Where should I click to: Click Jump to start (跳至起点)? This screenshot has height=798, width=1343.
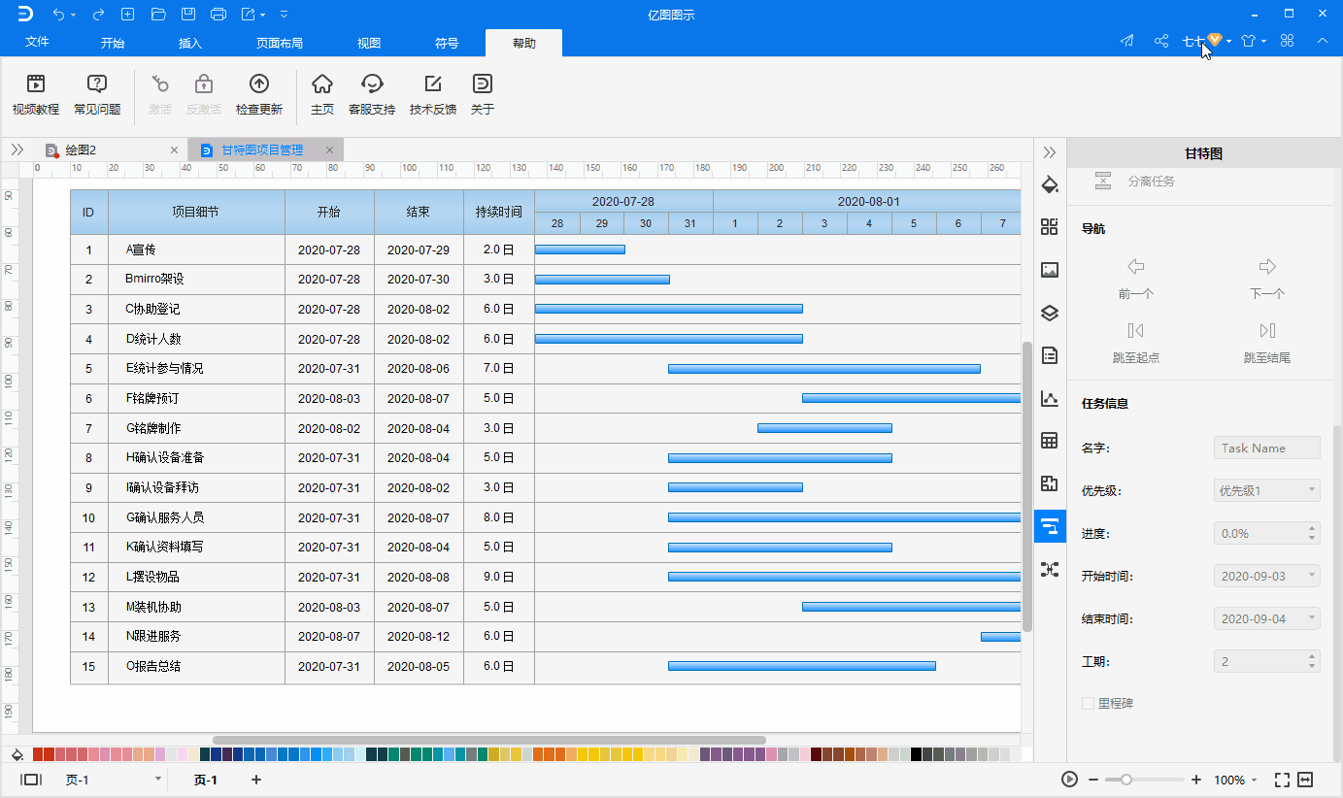1136,343
